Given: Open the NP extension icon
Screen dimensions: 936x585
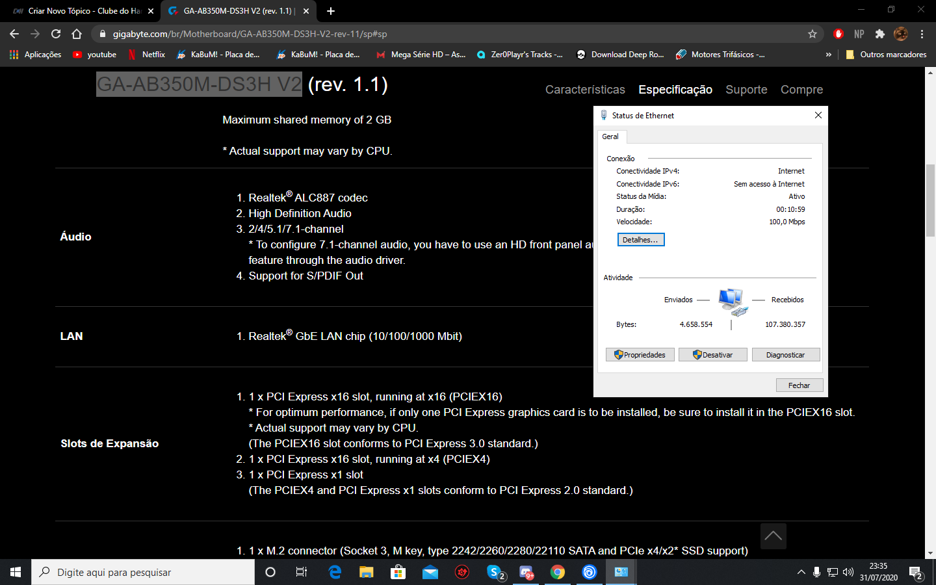Looking at the screenshot, I should (x=859, y=34).
